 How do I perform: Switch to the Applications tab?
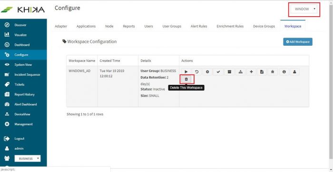coord(86,26)
